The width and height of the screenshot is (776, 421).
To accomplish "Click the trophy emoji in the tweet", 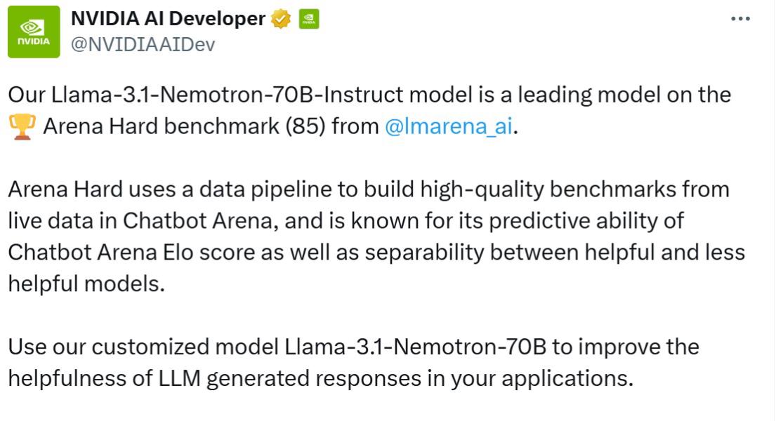I will (21, 128).
